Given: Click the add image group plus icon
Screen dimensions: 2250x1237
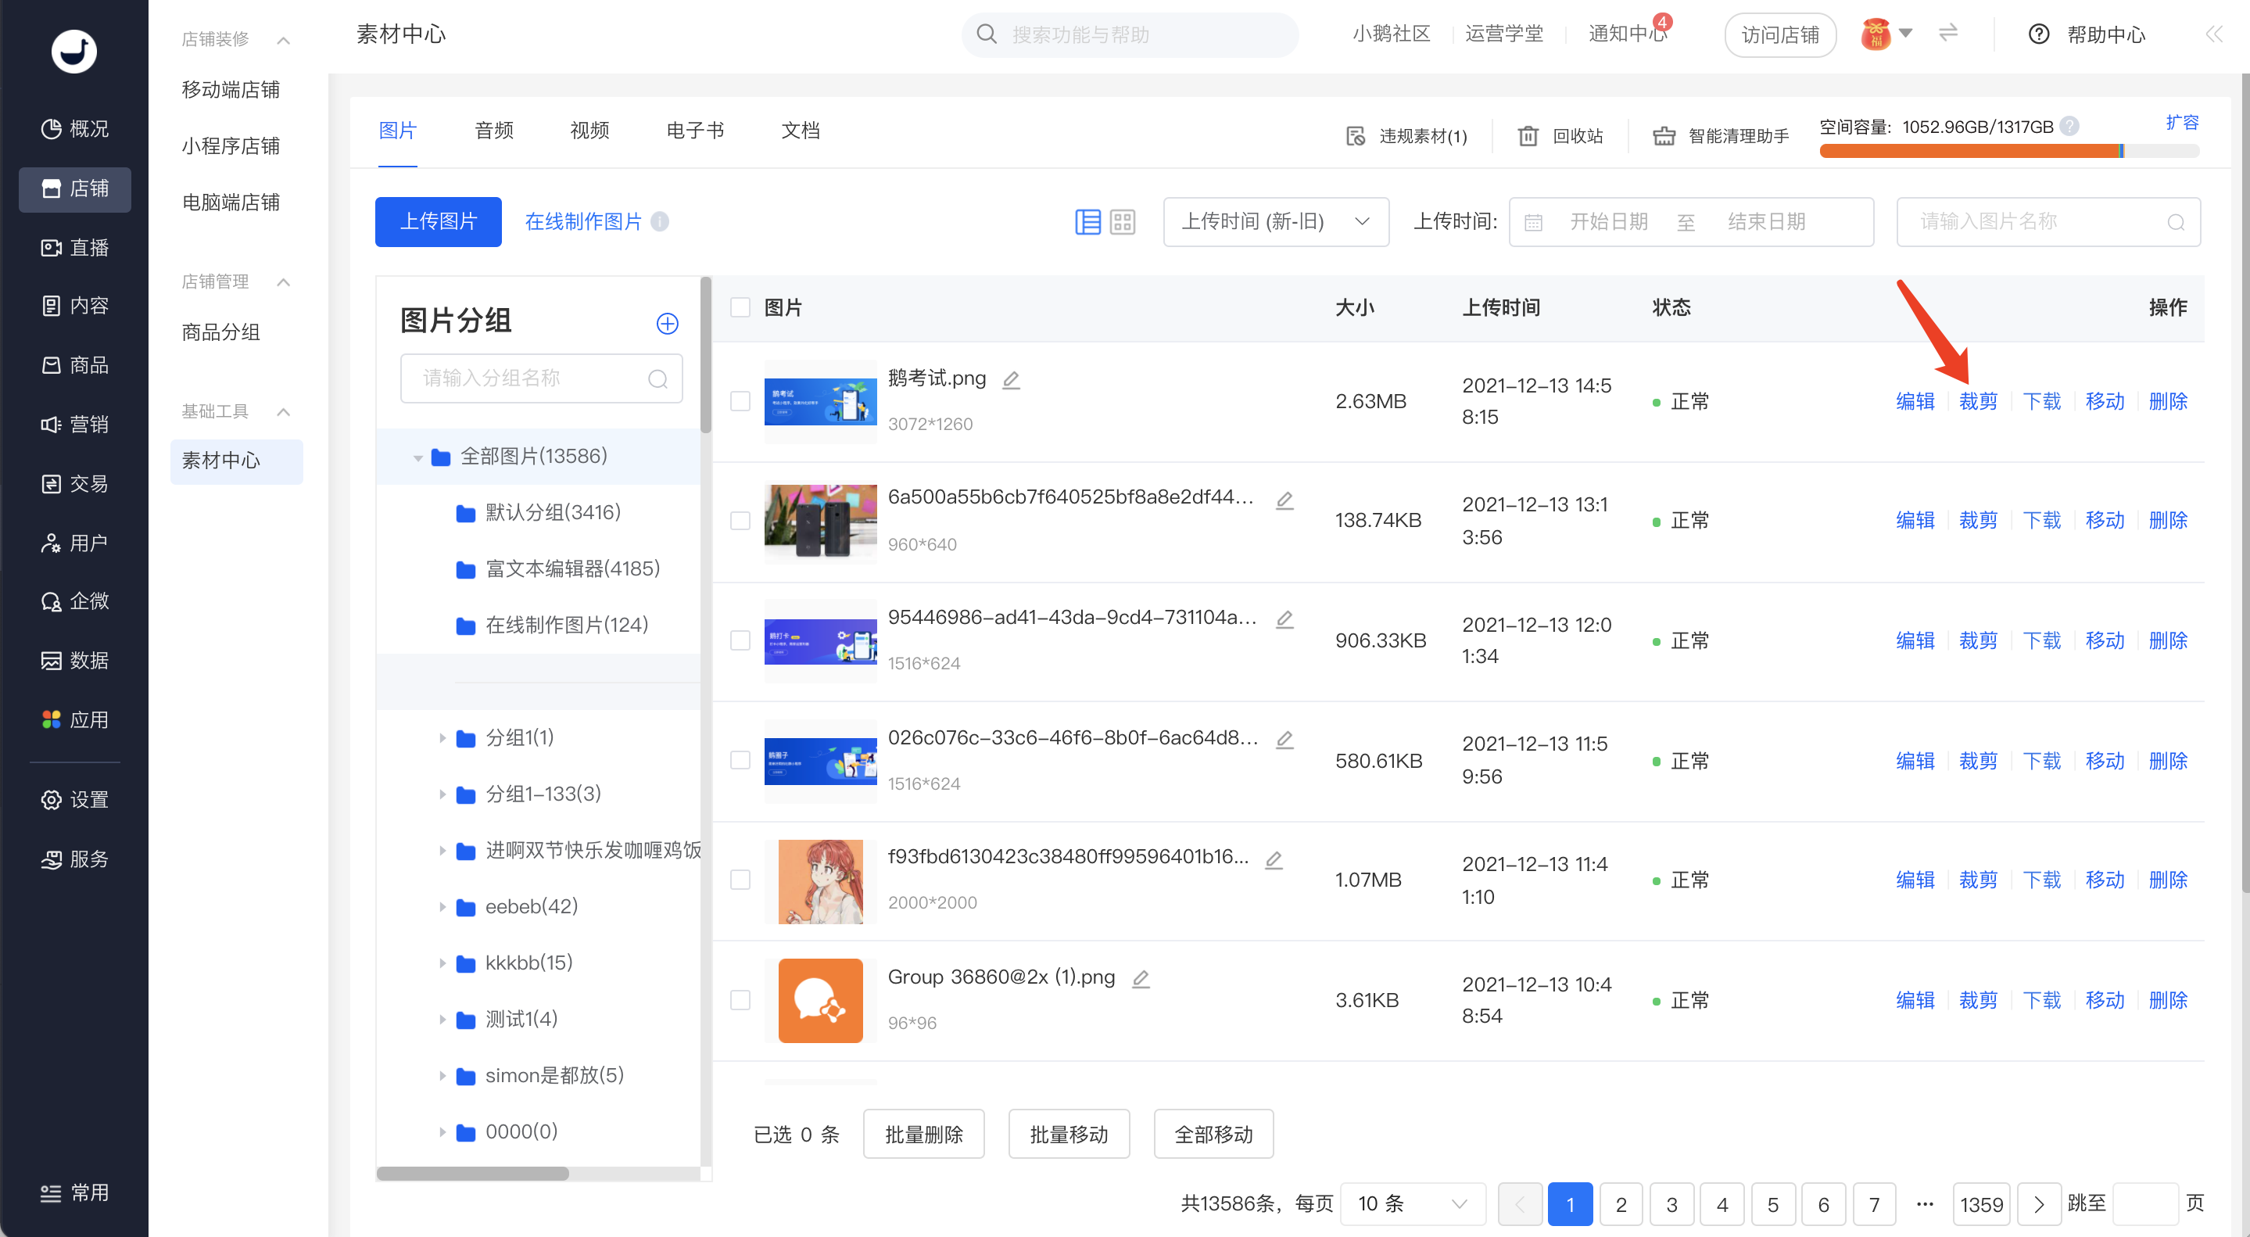Looking at the screenshot, I should coord(668,323).
